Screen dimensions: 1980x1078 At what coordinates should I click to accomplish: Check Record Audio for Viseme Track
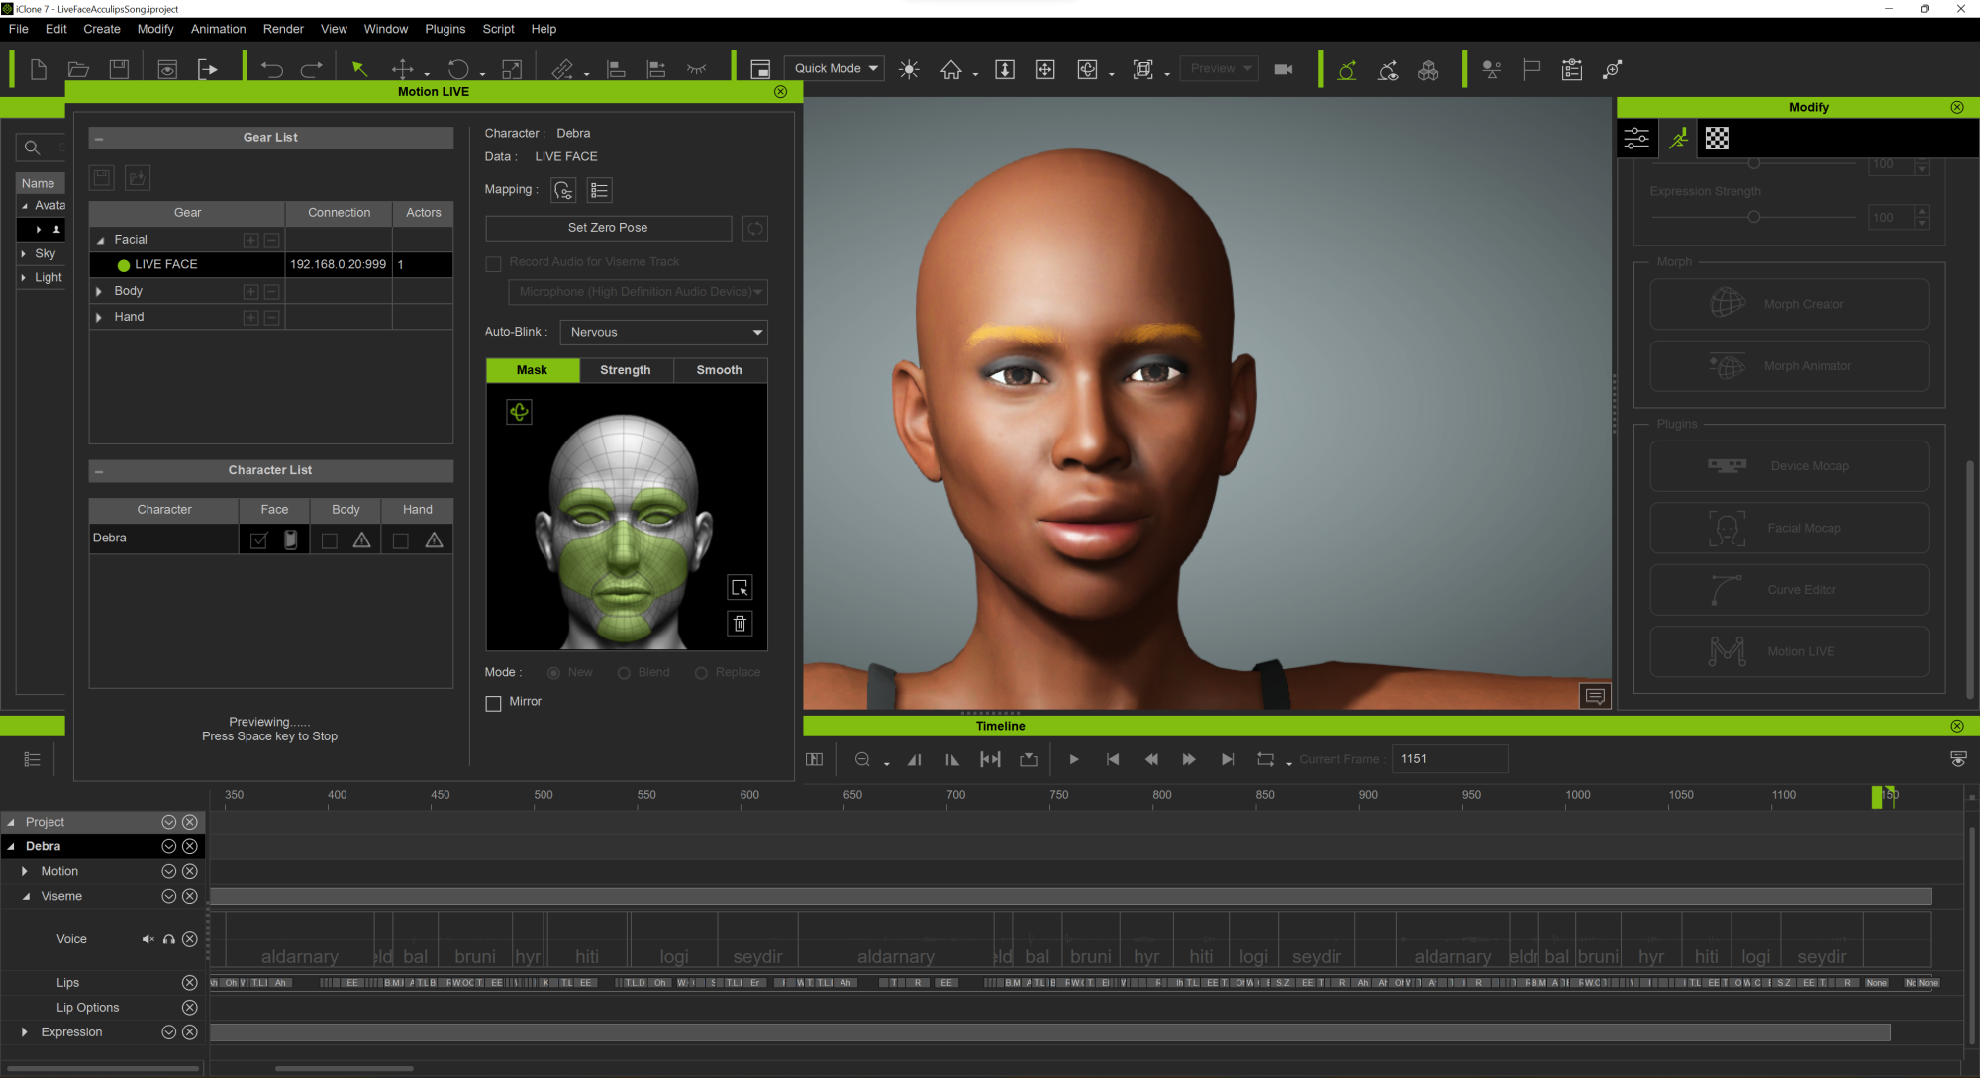(x=493, y=264)
